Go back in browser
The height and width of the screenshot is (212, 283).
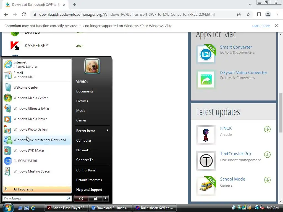(6, 14)
